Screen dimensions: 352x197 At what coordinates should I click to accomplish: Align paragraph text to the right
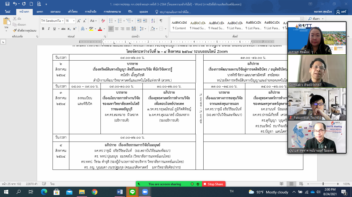click(x=122, y=29)
